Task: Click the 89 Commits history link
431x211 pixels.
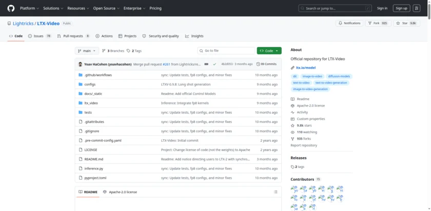Action: 268,64
